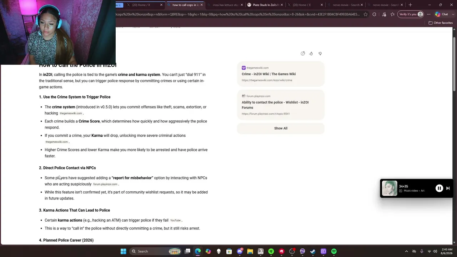Open the 'Crime - inZOI Wiki' source card
Image resolution: width=457 pixels, height=257 pixels.
pos(281,74)
